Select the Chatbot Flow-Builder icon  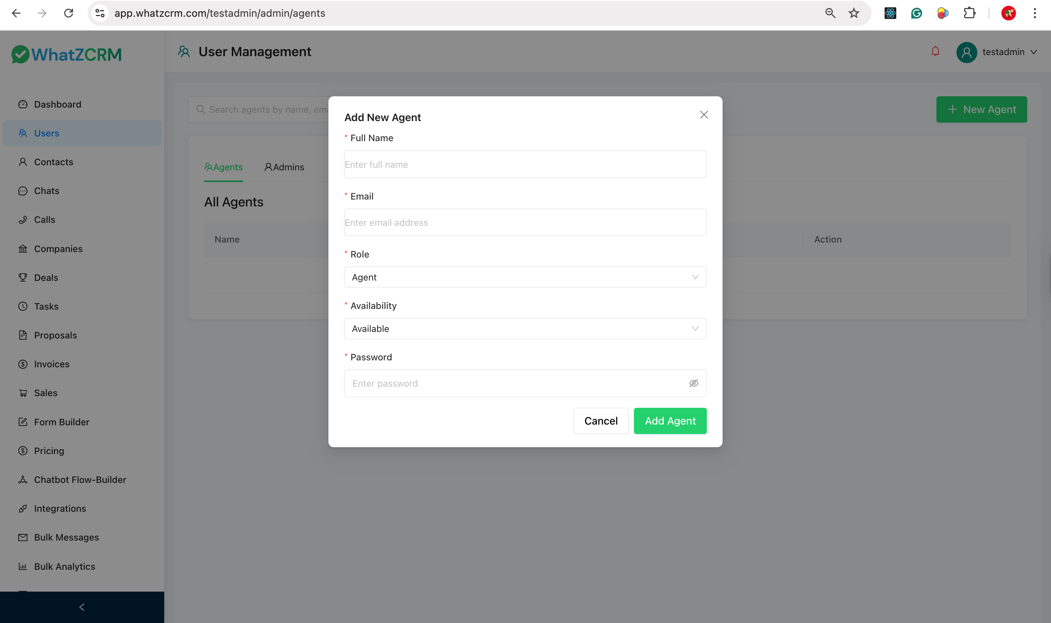[23, 479]
